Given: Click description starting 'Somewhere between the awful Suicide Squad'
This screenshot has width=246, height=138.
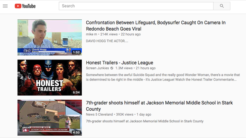Looking at the screenshot, I should [x=163, y=77].
